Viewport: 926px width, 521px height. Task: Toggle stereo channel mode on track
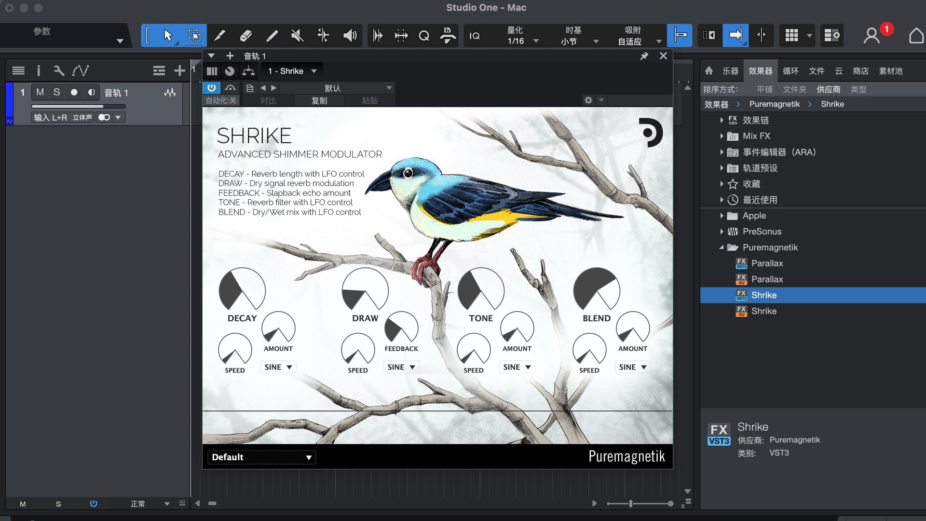pyautogui.click(x=104, y=117)
